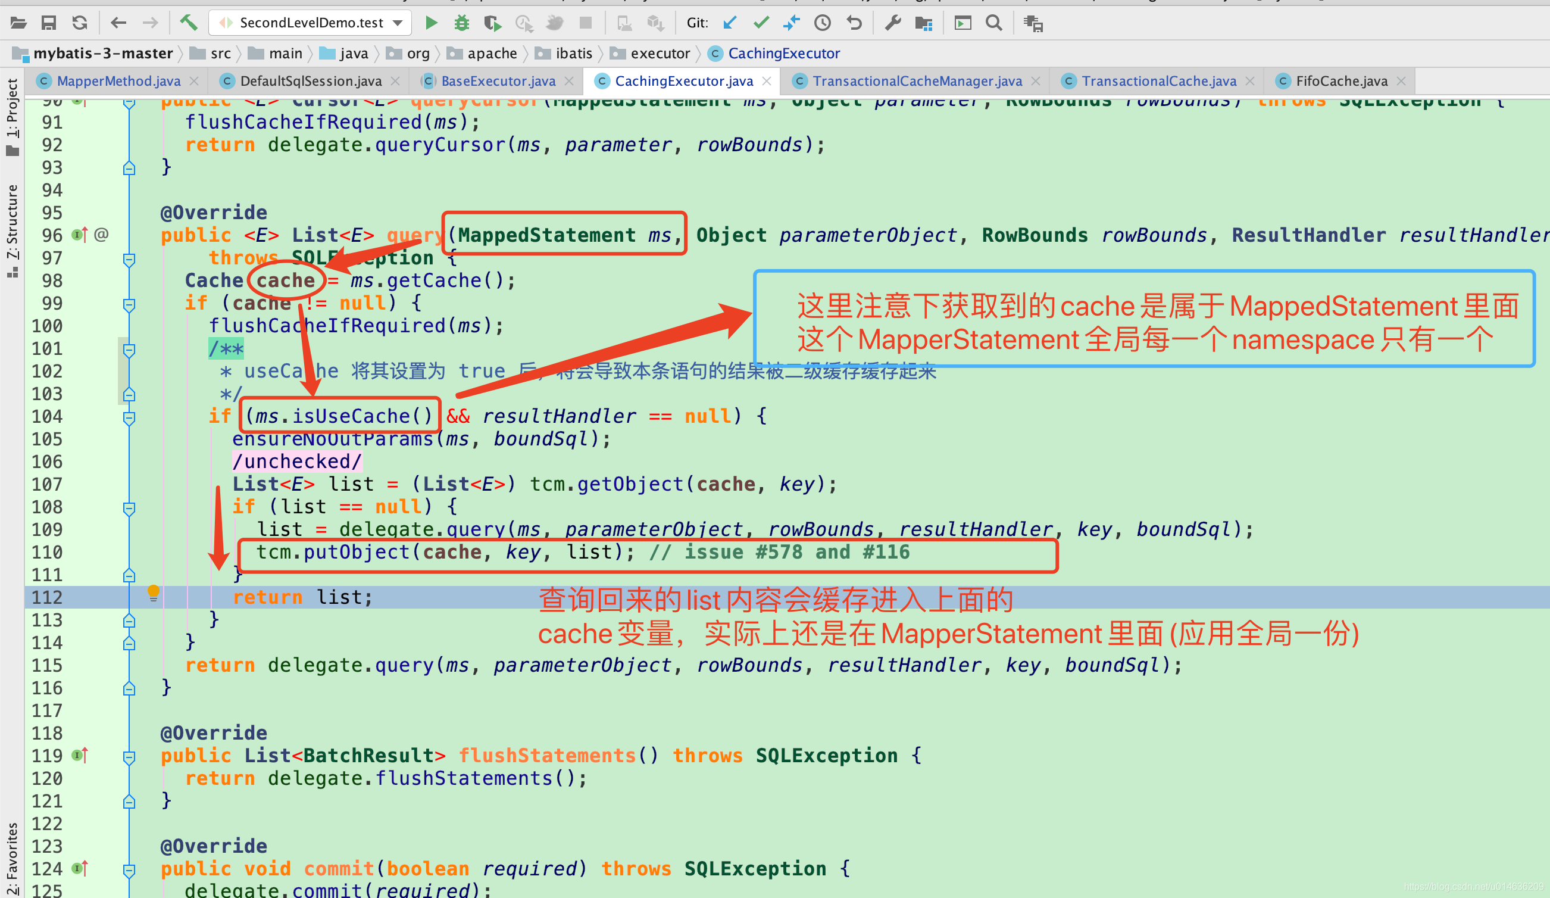Click the Save All toolbar icon
The height and width of the screenshot is (898, 1550).
click(x=49, y=23)
